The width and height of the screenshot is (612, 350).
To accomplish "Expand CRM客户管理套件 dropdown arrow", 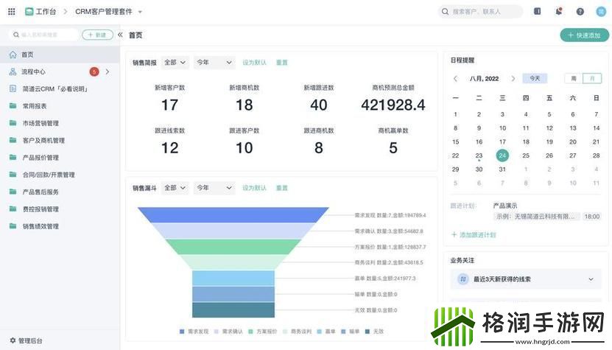I will (140, 12).
